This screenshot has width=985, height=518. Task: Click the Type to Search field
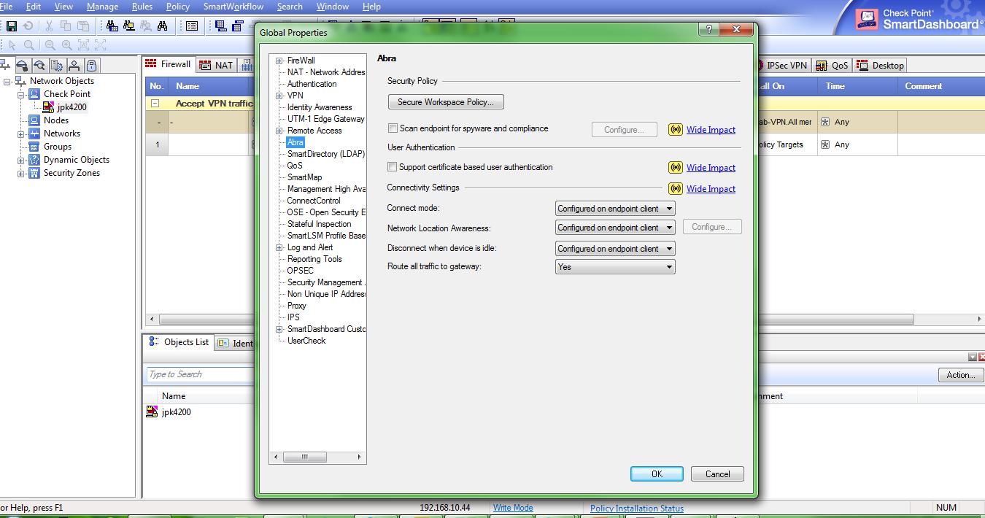[x=199, y=375]
